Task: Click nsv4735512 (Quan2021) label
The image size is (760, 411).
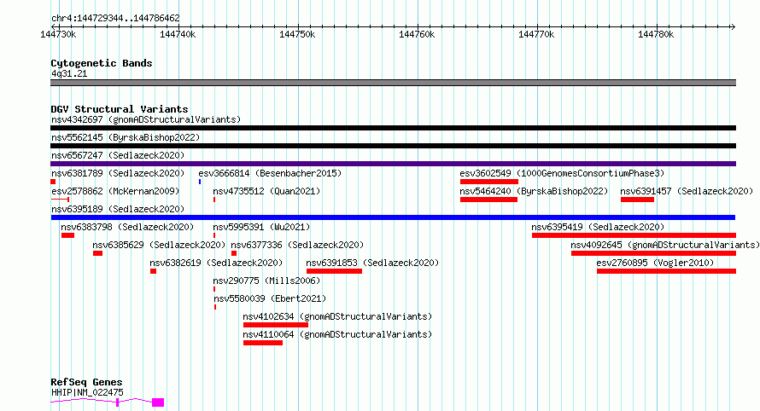Action: 266,191
